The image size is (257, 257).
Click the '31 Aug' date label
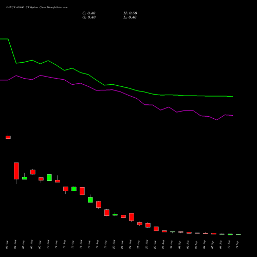(x=172, y=245)
